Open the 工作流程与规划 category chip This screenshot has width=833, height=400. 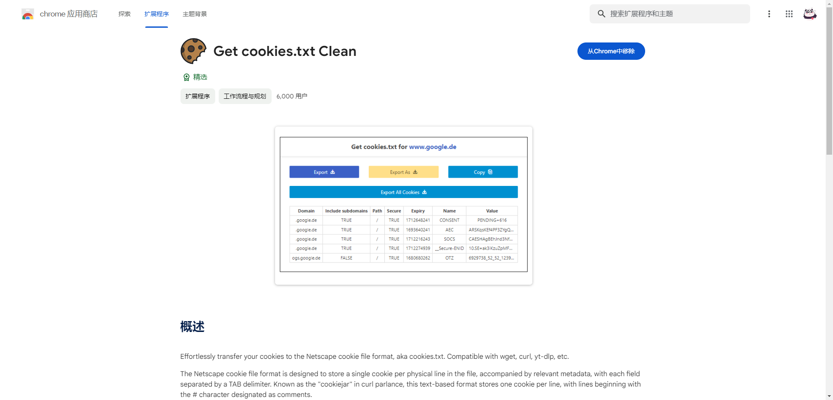245,96
